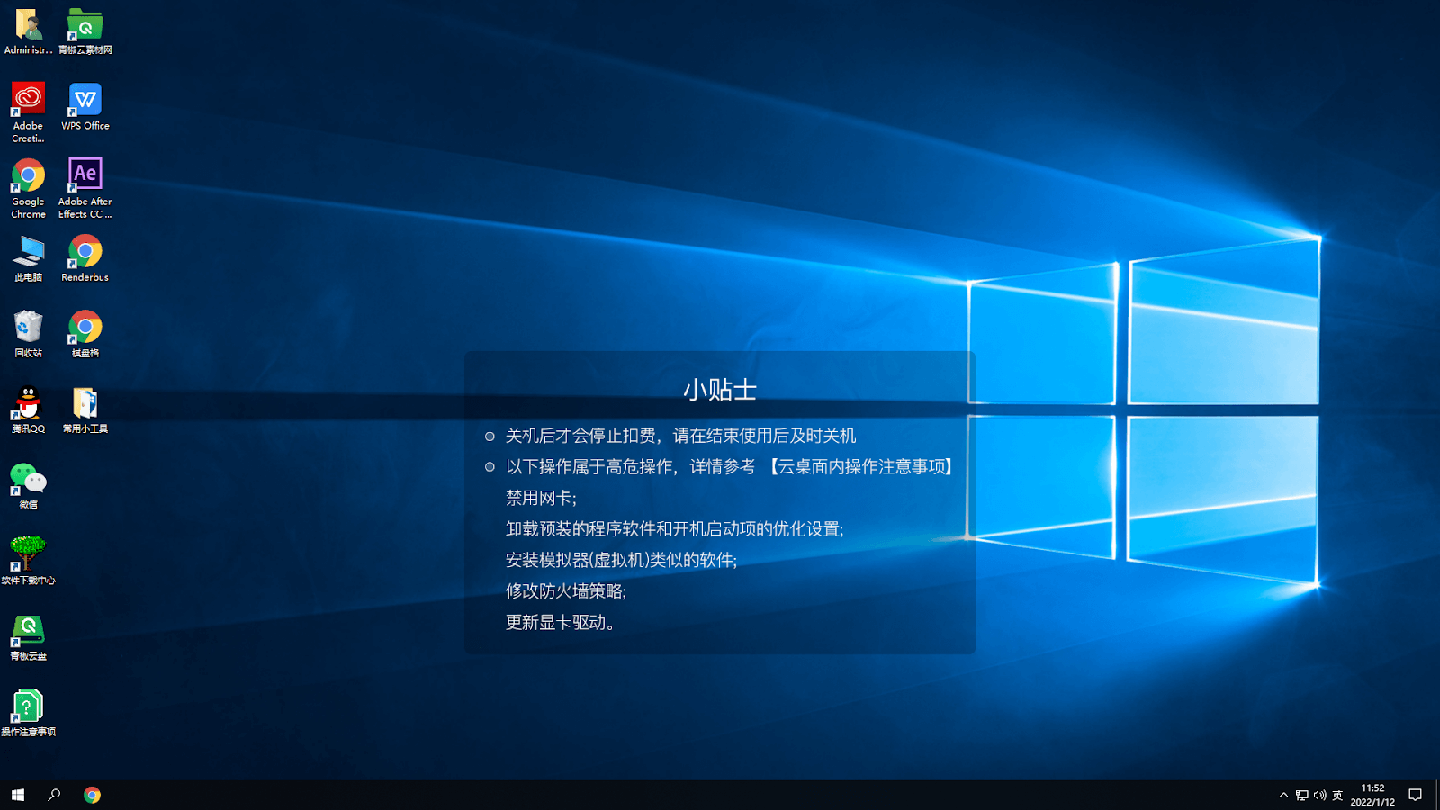Open taskbar search magnifier
This screenshot has width=1440, height=810.
(54, 795)
